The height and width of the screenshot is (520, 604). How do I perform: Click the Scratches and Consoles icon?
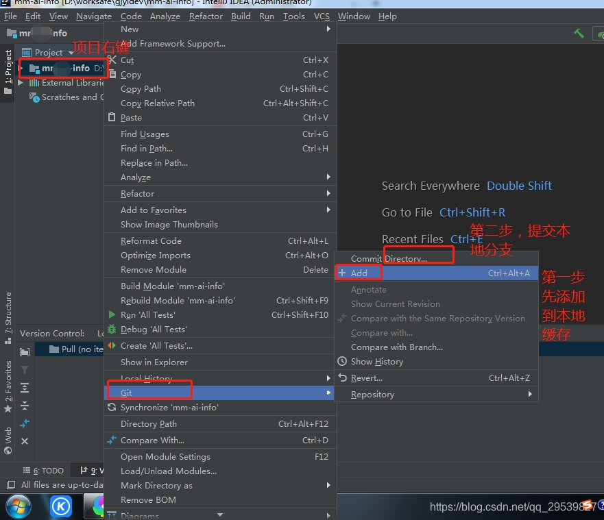(x=35, y=97)
